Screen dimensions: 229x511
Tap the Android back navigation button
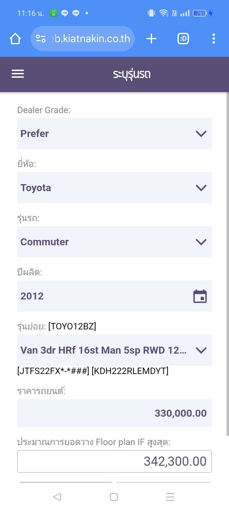click(57, 497)
